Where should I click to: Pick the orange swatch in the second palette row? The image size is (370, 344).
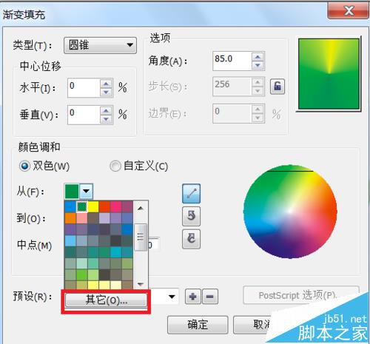pyautogui.click(x=70, y=218)
